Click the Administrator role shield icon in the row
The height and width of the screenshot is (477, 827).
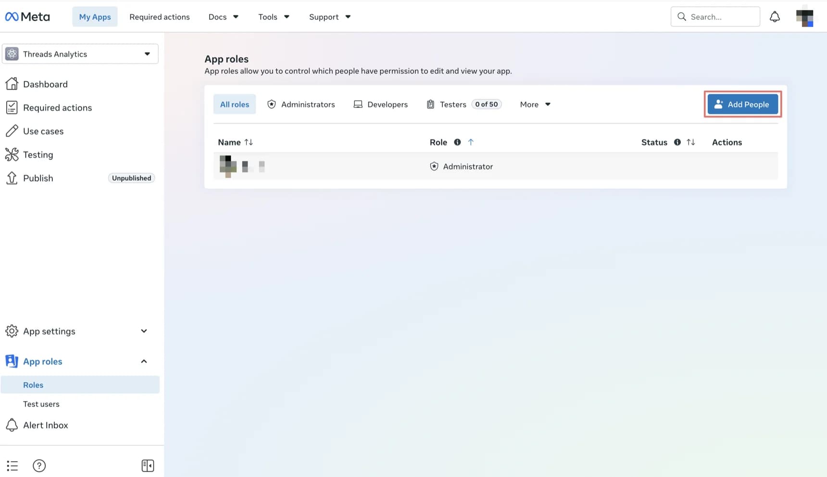point(434,166)
